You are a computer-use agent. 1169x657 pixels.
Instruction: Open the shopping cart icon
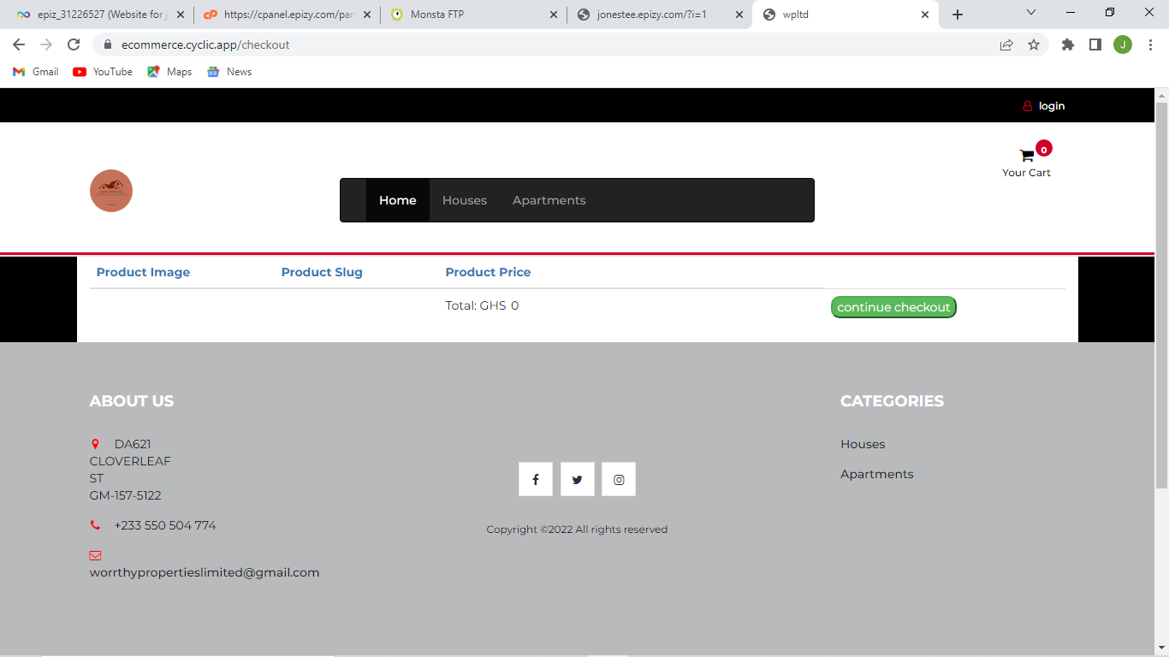[1026, 155]
